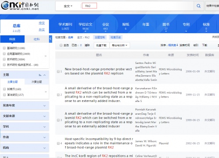This screenshot has height=158, width=219.
Task: Click the 主题定制 button
Action: point(100,37)
